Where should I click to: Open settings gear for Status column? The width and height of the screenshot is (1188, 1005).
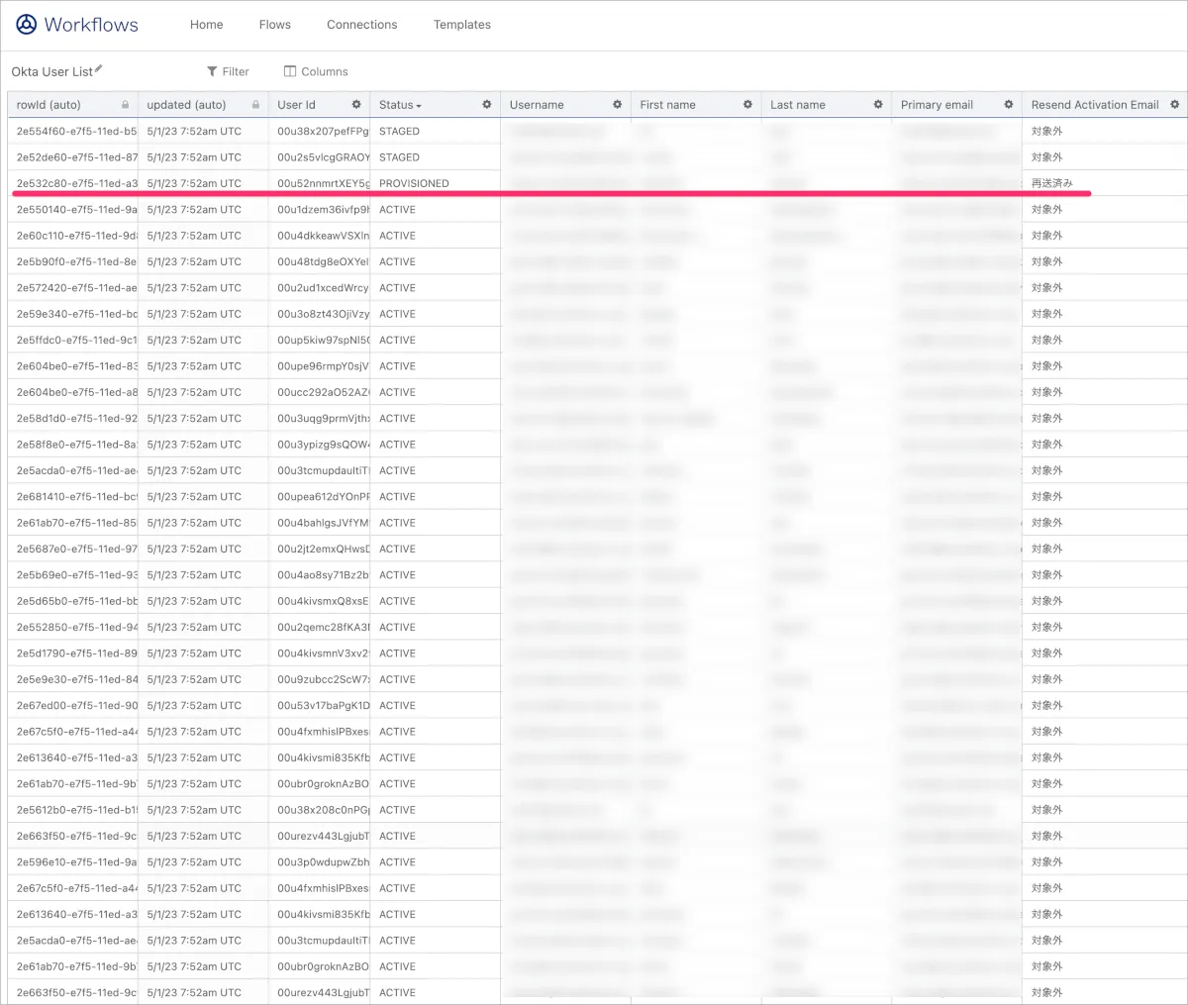tap(487, 104)
